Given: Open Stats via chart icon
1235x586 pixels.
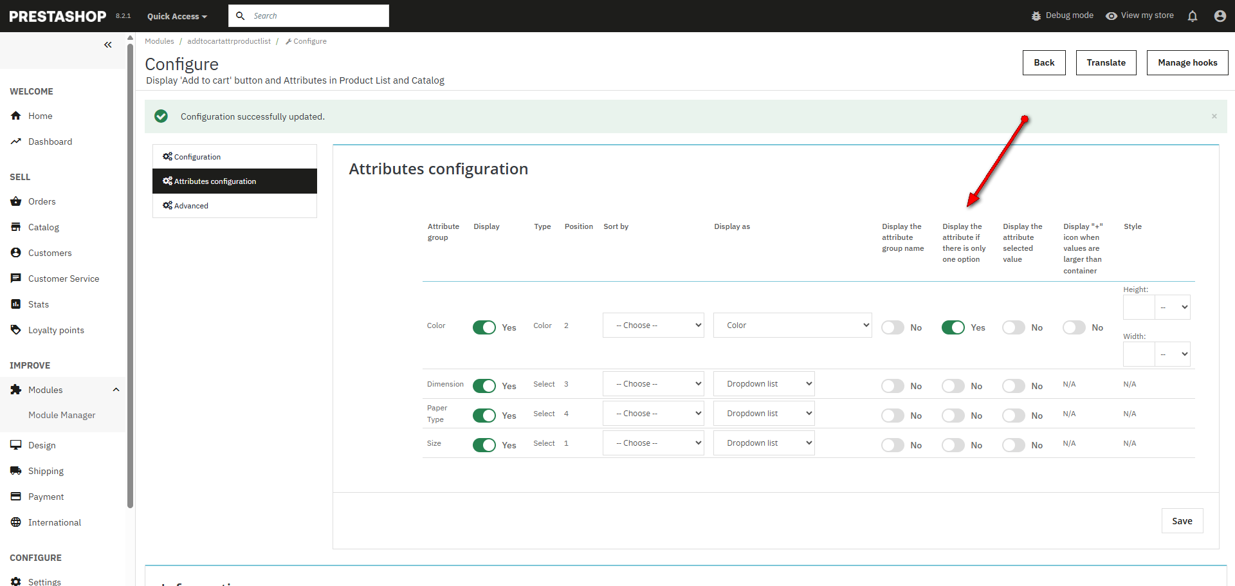Looking at the screenshot, I should 16,304.
